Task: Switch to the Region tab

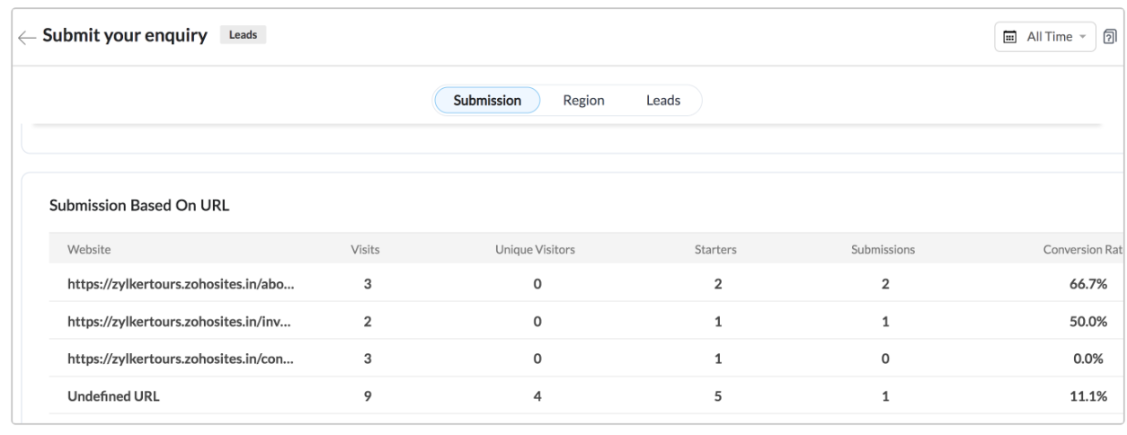Action: coord(583,101)
